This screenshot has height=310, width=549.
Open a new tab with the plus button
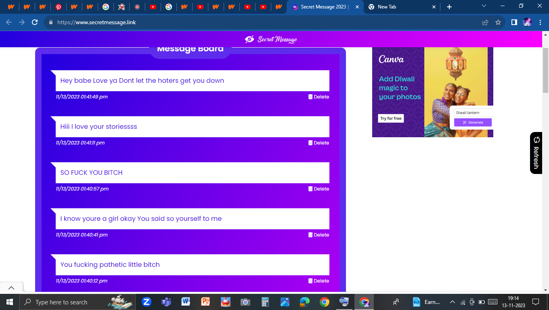coord(449,7)
